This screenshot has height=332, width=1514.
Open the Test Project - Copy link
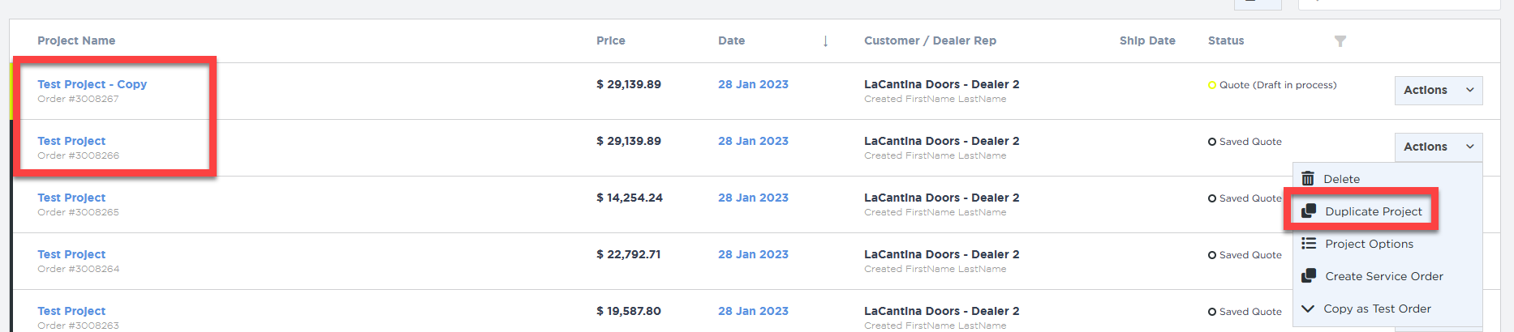[x=92, y=84]
